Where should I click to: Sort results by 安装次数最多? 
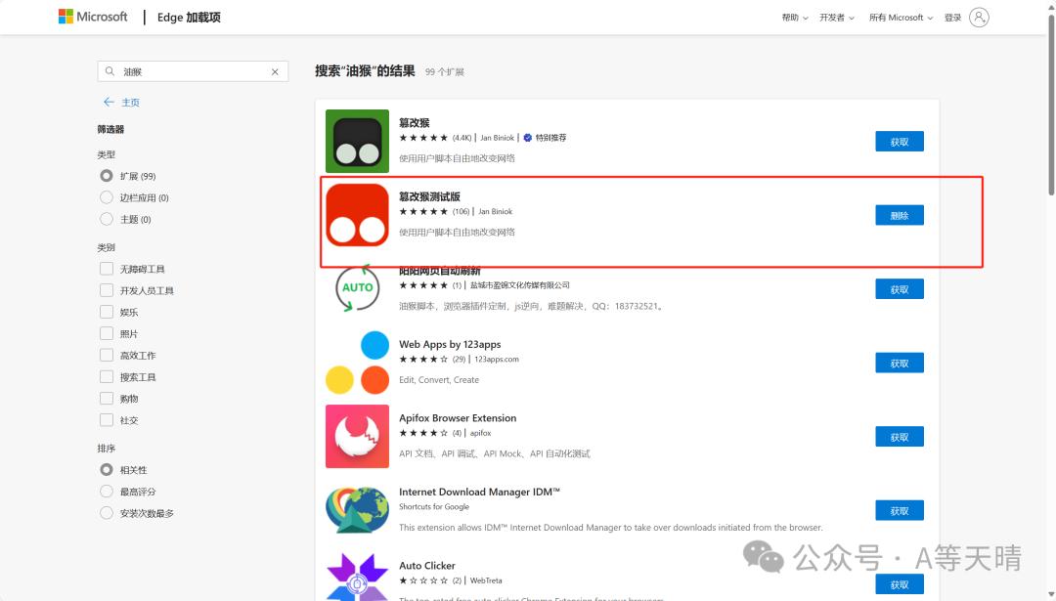tap(107, 513)
